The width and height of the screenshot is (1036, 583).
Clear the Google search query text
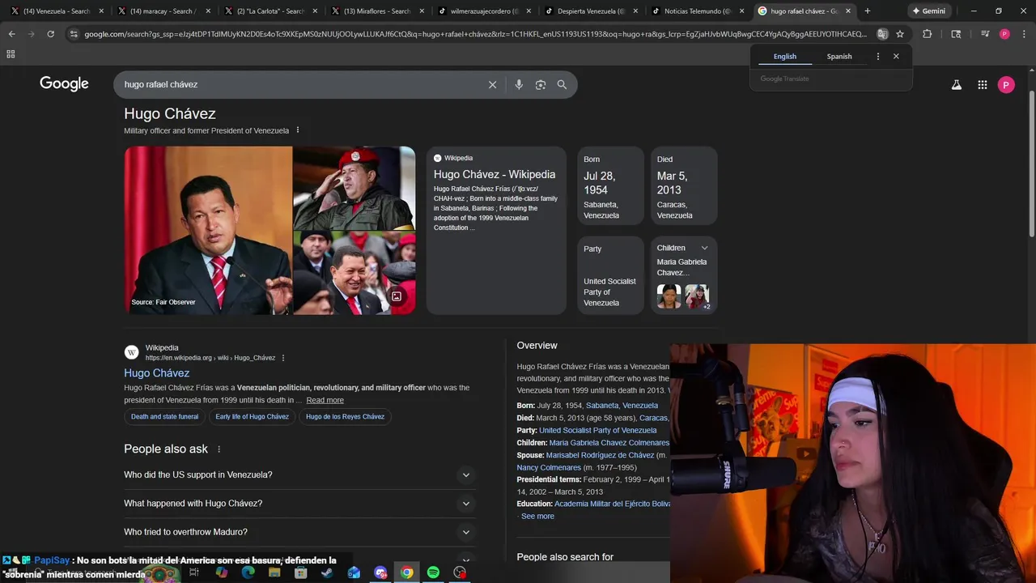(x=492, y=84)
